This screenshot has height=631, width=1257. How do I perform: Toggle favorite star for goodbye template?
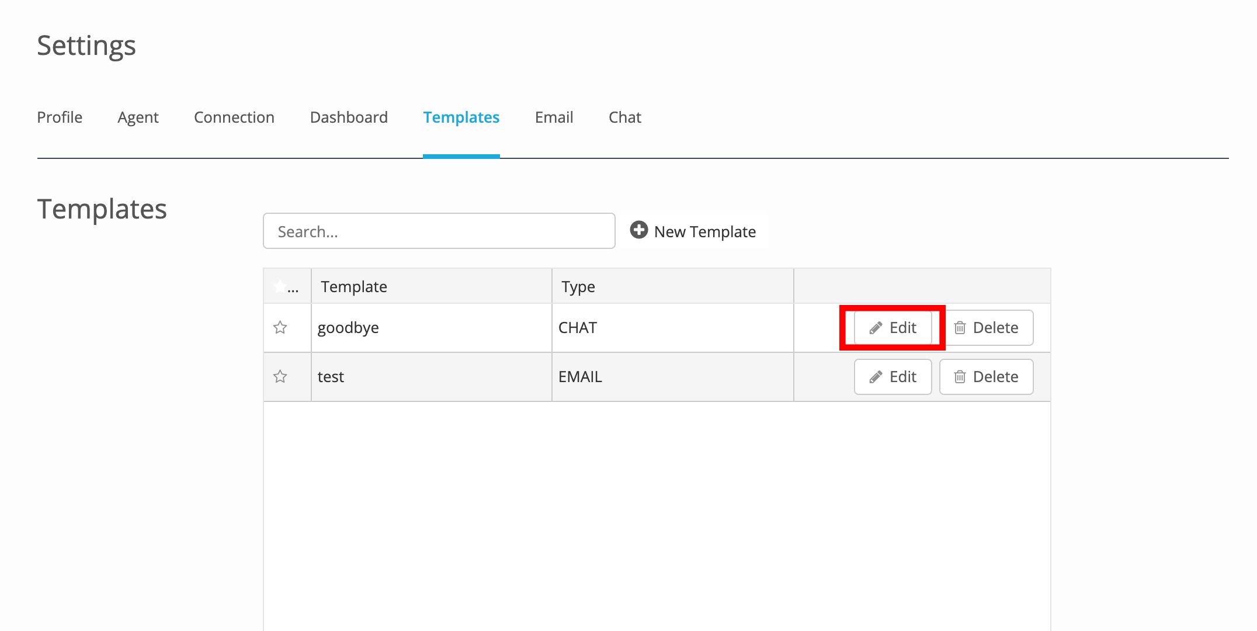[280, 327]
